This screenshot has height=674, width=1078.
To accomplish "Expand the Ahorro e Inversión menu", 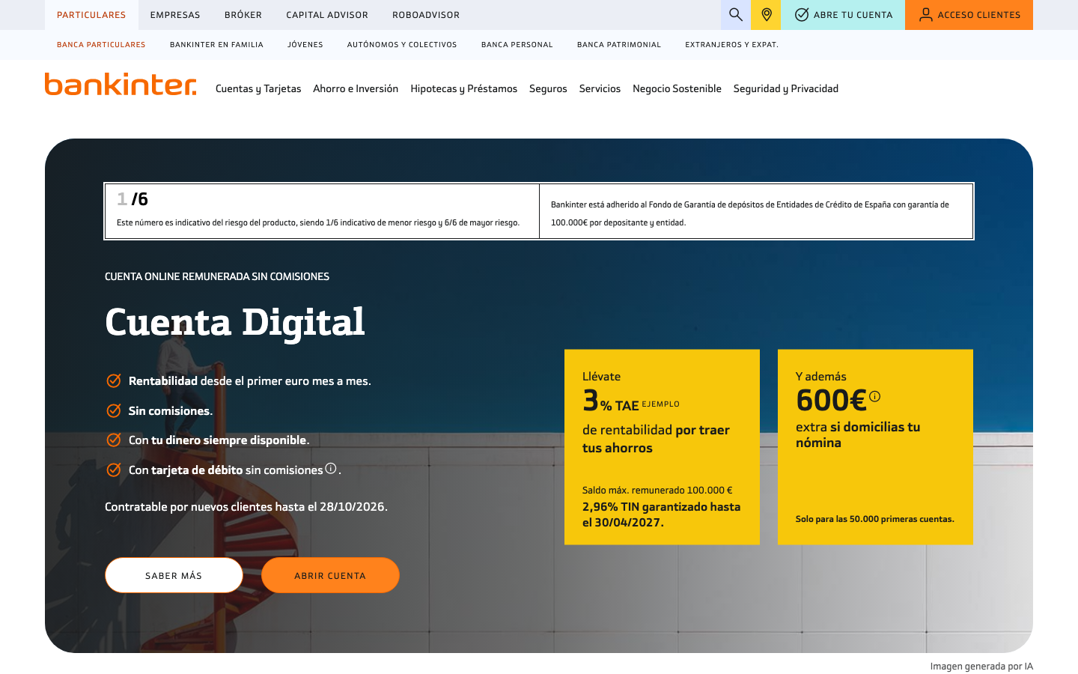I will (x=356, y=88).
